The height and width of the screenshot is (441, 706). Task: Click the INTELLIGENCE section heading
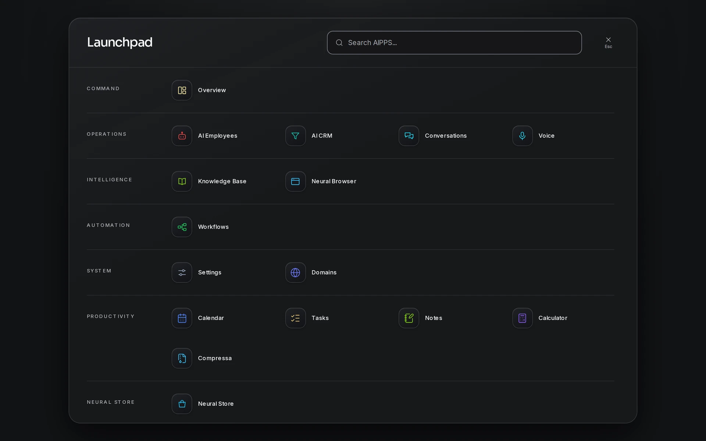tap(109, 180)
